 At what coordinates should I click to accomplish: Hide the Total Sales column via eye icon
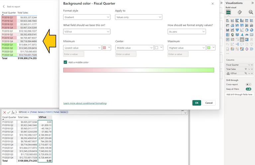pos(246,69)
